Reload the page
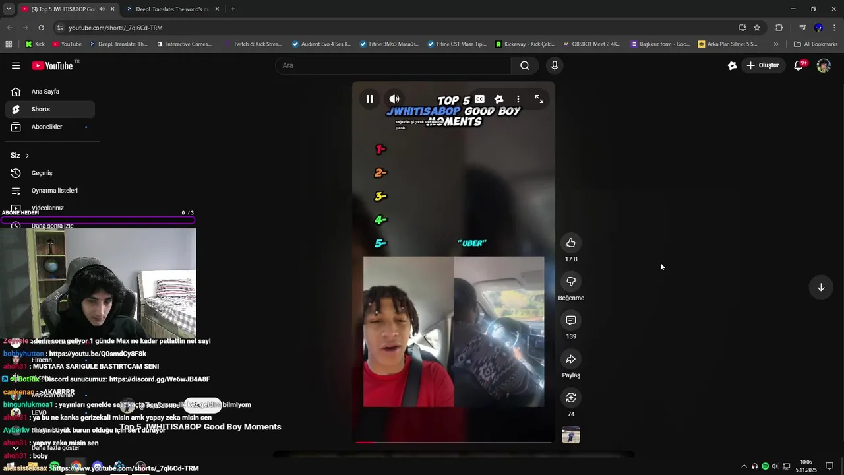844x475 pixels. (41, 28)
